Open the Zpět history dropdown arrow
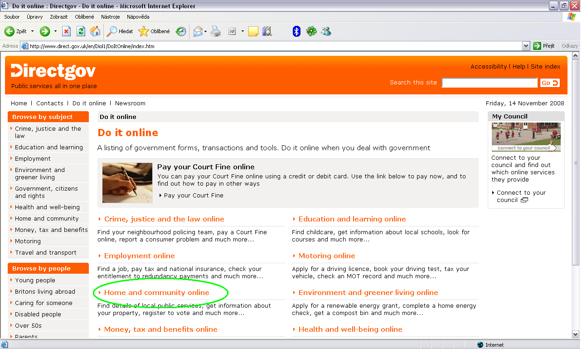582x349 pixels. [x=32, y=31]
